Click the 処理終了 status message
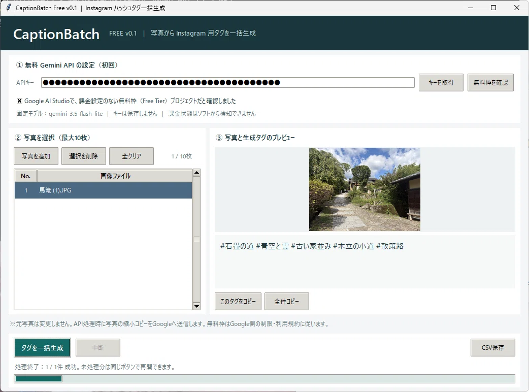This screenshot has width=529, height=392. (x=95, y=367)
